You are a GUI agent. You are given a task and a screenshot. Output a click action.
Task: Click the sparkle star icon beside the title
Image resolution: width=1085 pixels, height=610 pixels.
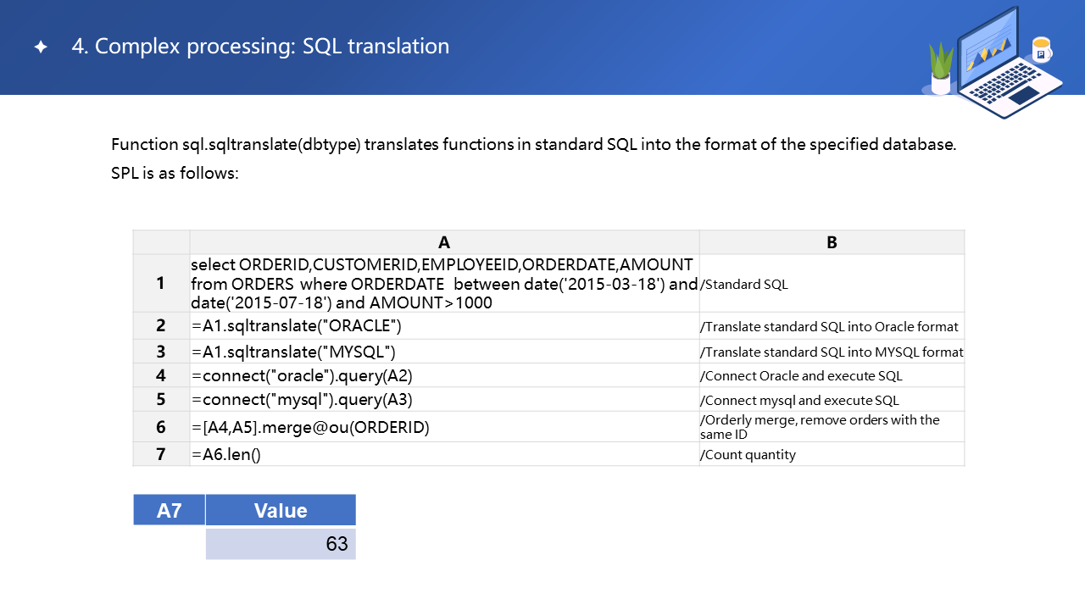[x=40, y=47]
